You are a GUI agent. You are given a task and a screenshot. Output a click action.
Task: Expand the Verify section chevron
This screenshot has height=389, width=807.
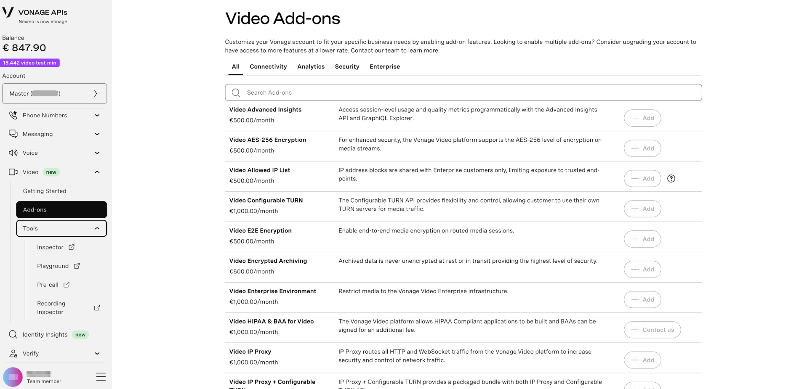click(x=97, y=353)
